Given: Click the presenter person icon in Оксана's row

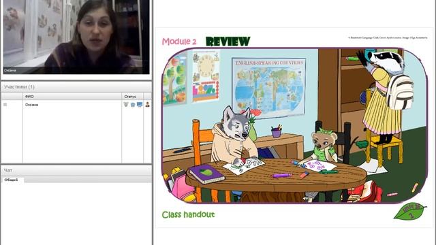Looking at the screenshot, I should point(147,104).
